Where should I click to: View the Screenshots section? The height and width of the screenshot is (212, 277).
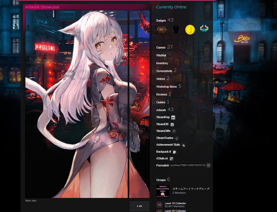pyautogui.click(x=164, y=71)
